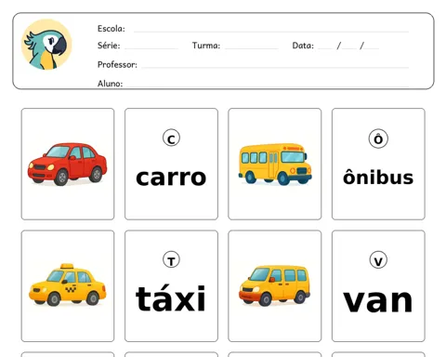This screenshot has height=357, width=446.
Task: Select the yellow taxi picture card
Action: click(68, 285)
